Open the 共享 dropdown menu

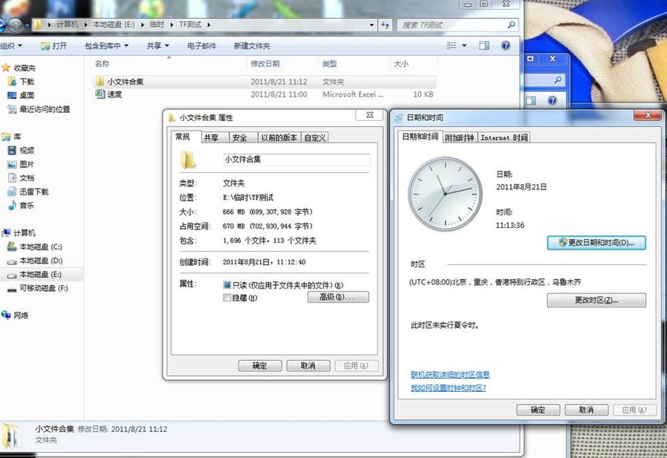coord(157,46)
